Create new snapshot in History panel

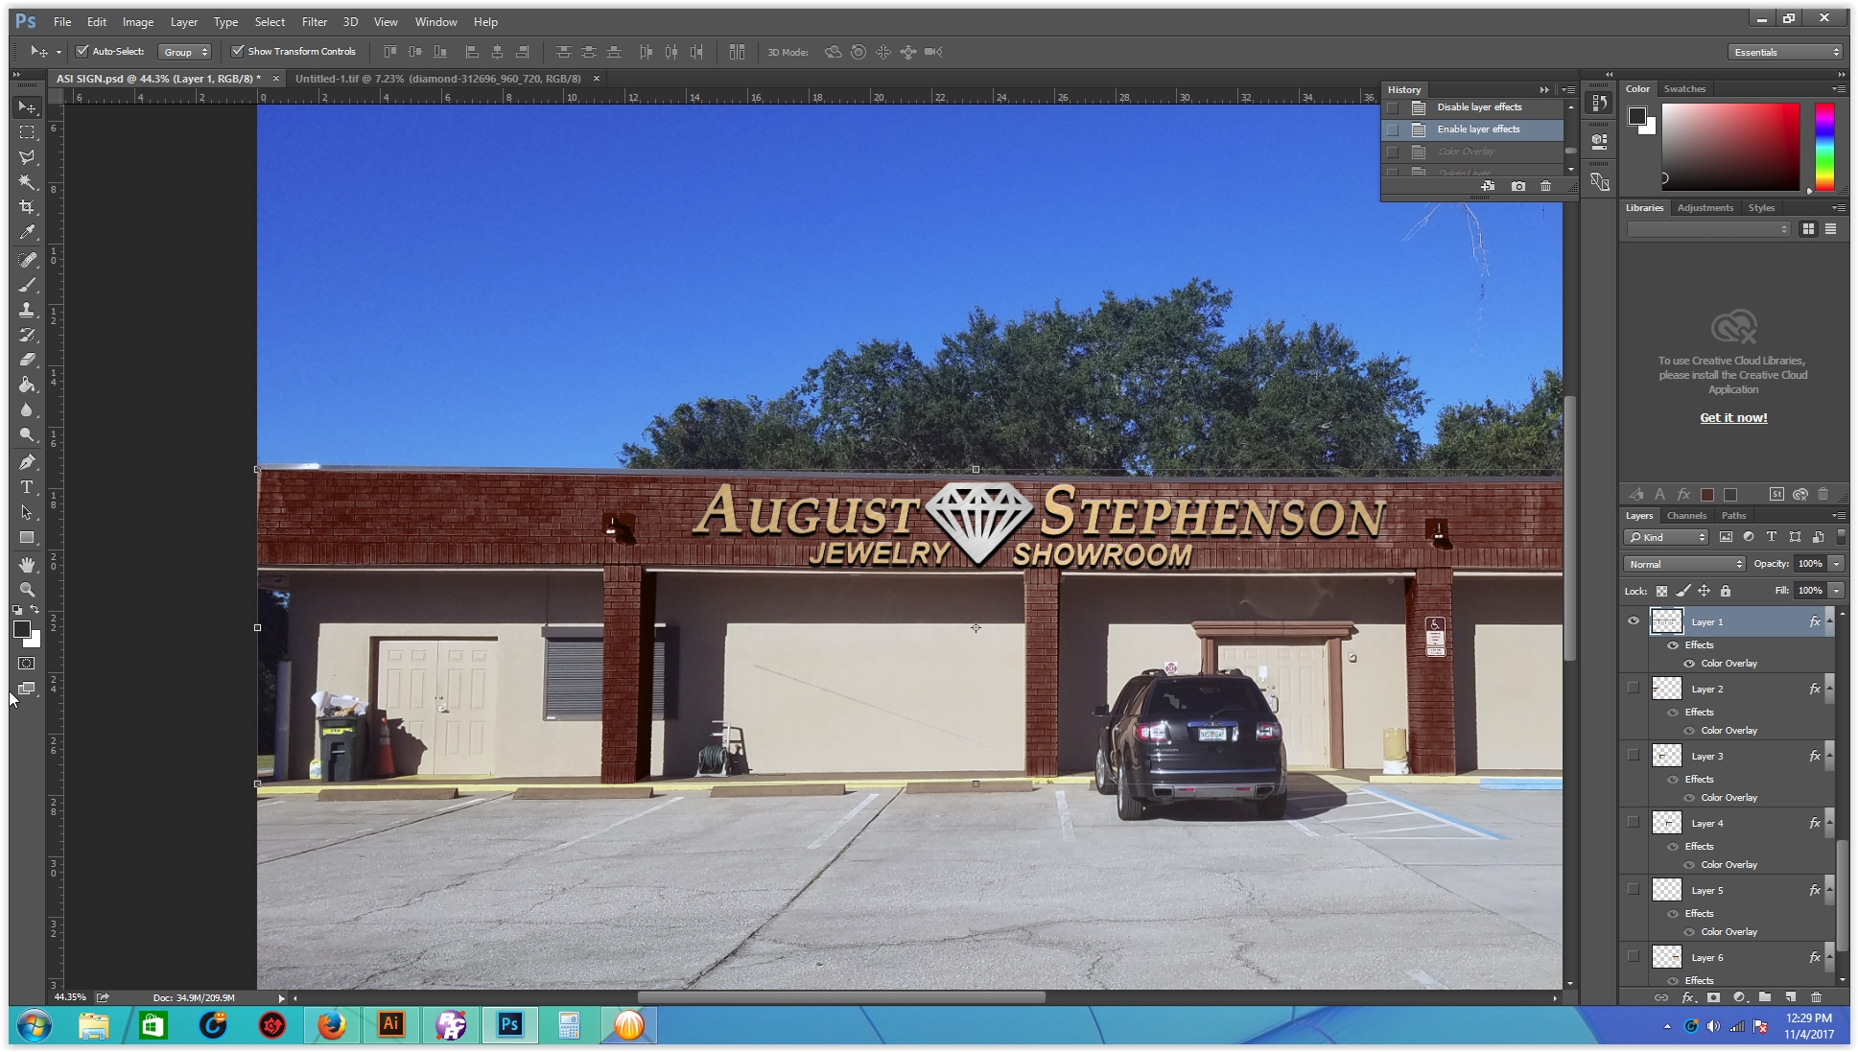coord(1517,186)
